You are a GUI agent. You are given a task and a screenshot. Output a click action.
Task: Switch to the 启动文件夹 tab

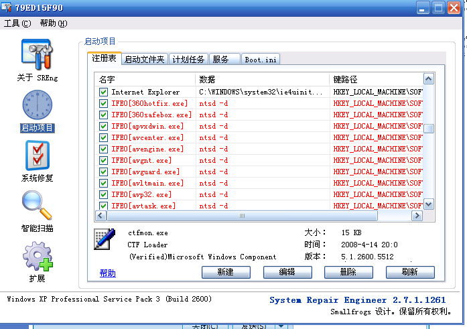coord(145,59)
